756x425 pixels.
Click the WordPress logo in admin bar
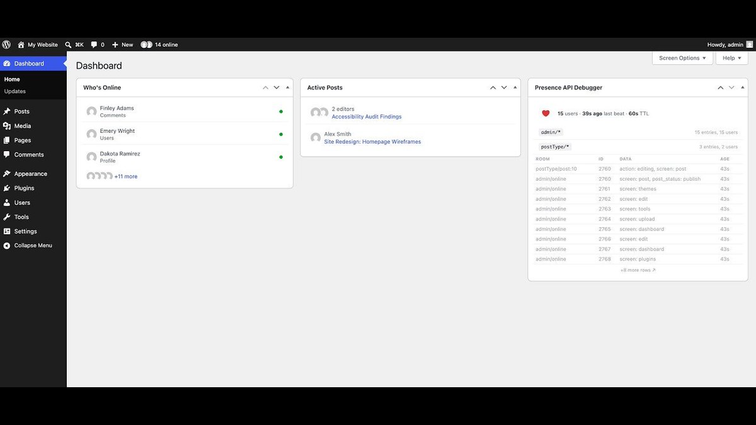tap(6, 44)
